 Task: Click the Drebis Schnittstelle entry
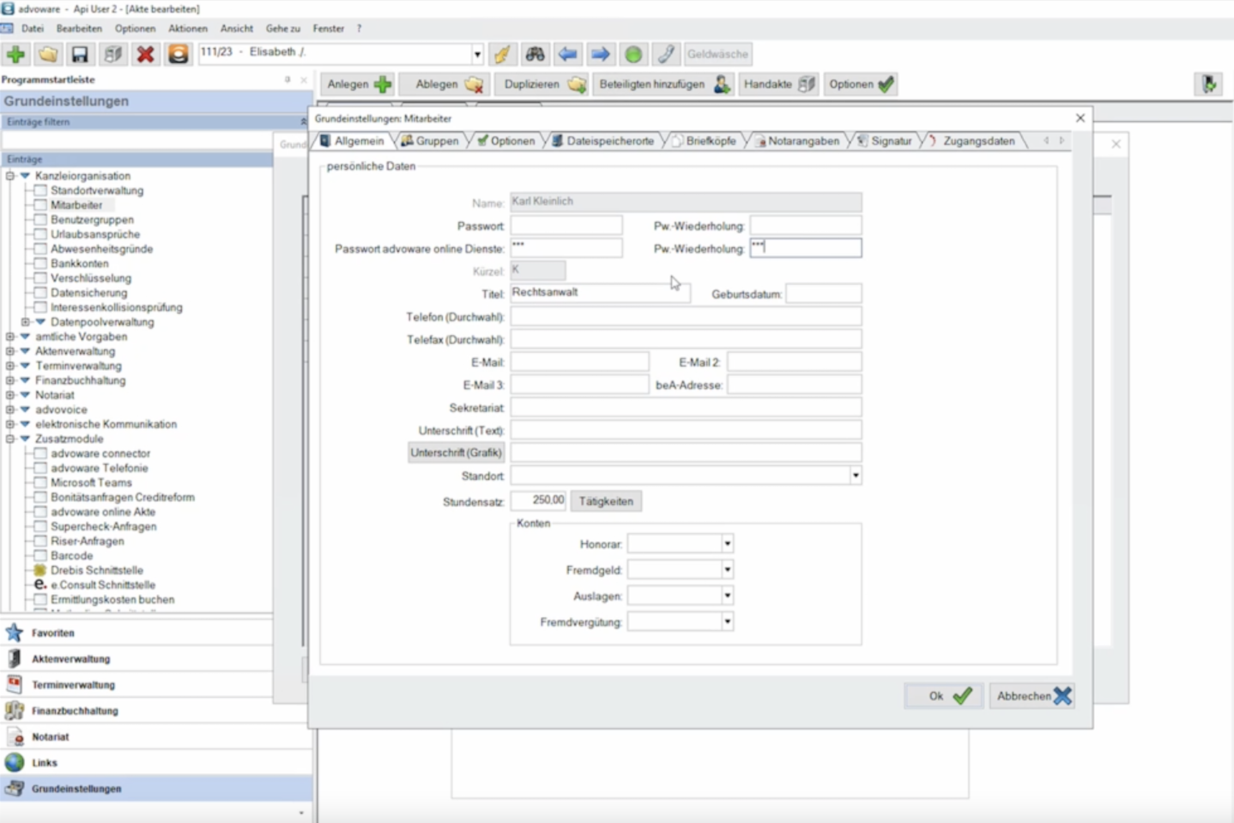[96, 570]
